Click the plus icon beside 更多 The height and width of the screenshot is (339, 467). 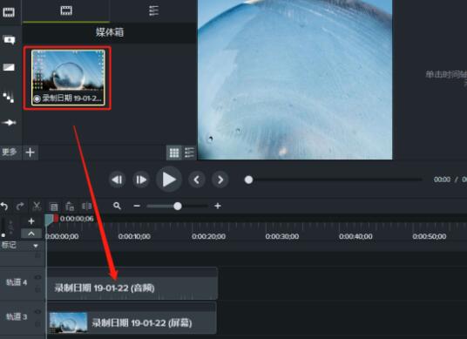tap(30, 153)
